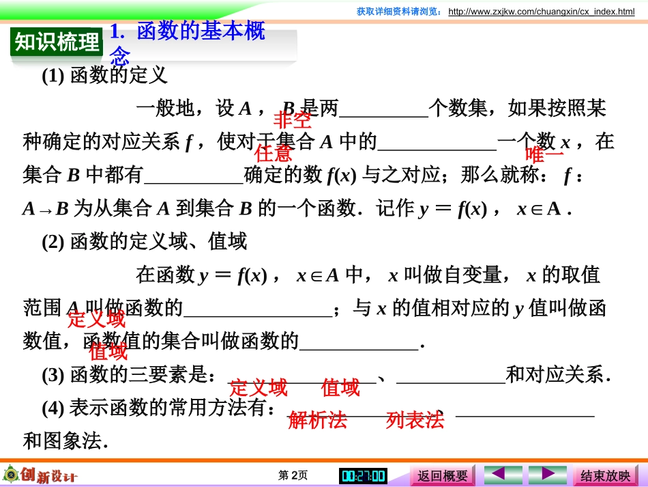Click the text (1) 函数的定义
Viewport: 648px width, 487px height.
[x=104, y=76]
